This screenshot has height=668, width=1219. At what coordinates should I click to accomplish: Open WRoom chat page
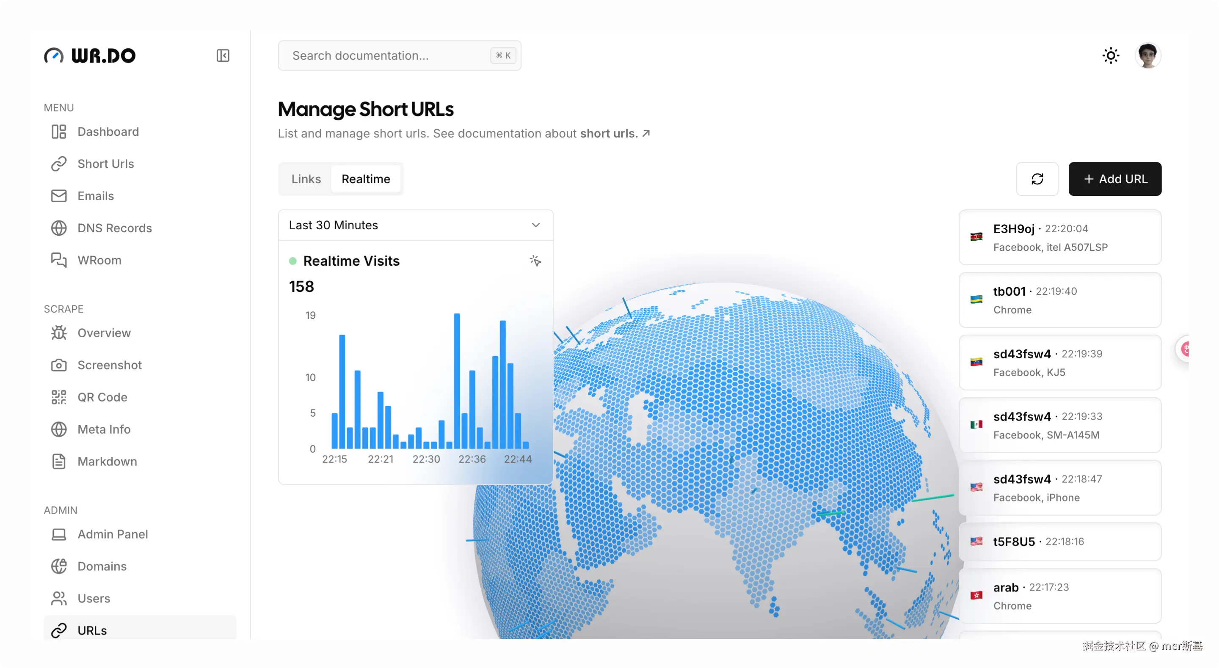pyautogui.click(x=99, y=260)
